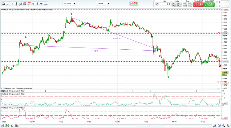Increase the Qté quantity stepper
The height and width of the screenshot is (128, 231).
tap(169, 3)
